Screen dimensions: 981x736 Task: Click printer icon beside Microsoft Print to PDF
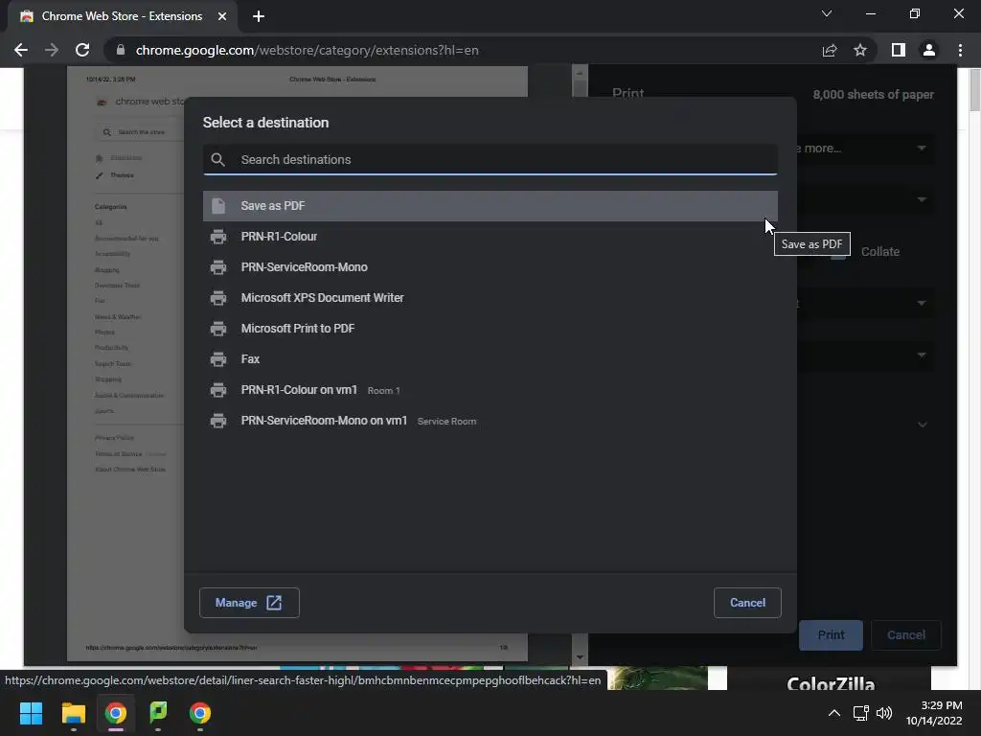(217, 329)
